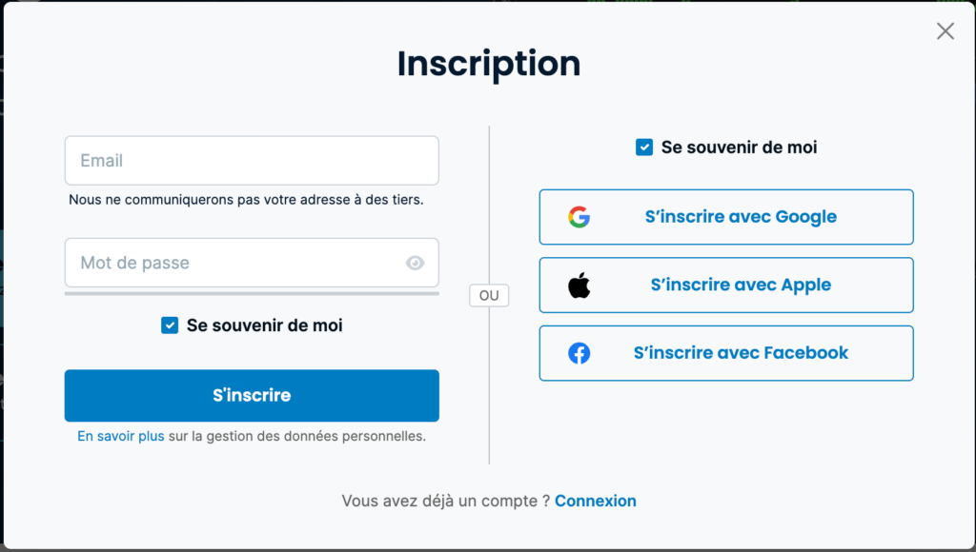Click the Google logo icon
This screenshot has height=552, width=976.
[579, 217]
